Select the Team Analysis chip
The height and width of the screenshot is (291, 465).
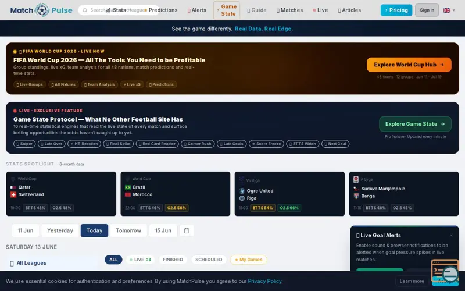click(x=99, y=84)
